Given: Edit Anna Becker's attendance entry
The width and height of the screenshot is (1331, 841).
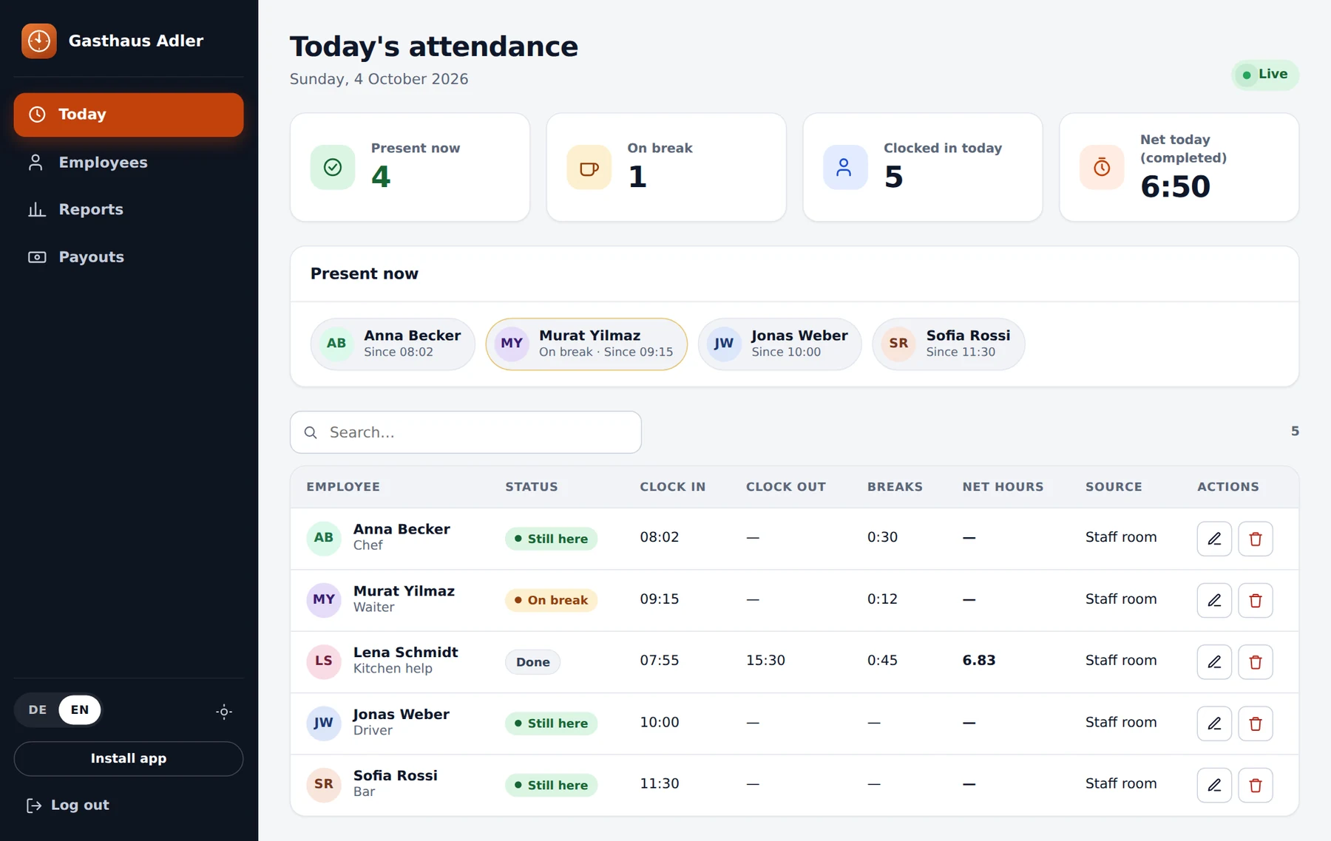Looking at the screenshot, I should click(x=1214, y=539).
